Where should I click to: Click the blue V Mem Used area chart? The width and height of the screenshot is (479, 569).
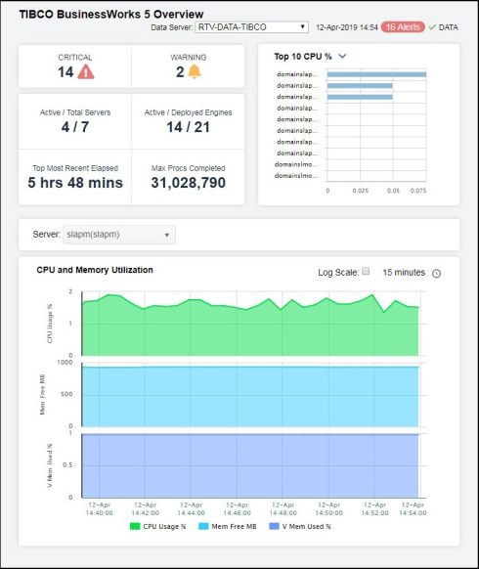[250, 466]
